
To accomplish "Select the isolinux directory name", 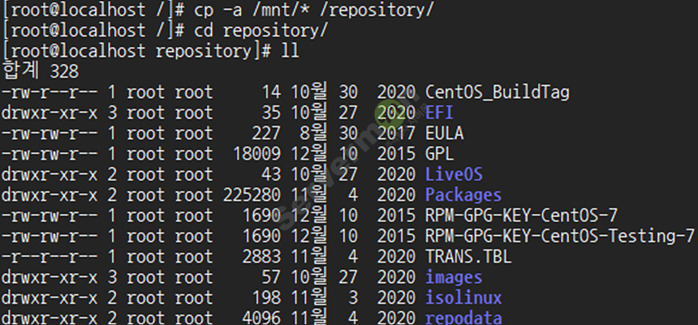I will pyautogui.click(x=463, y=297).
